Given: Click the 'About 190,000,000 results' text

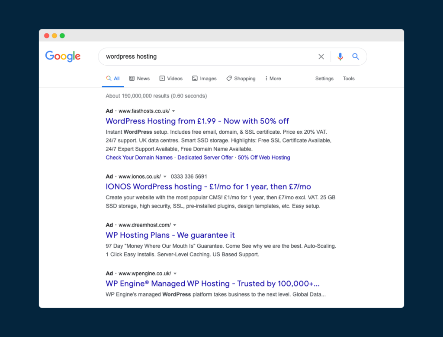Looking at the screenshot, I should [x=156, y=96].
